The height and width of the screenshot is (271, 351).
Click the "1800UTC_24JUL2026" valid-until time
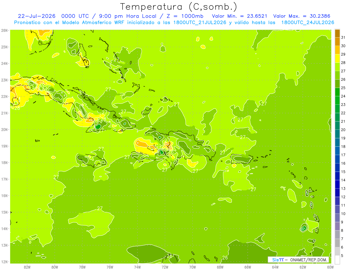point(308,22)
